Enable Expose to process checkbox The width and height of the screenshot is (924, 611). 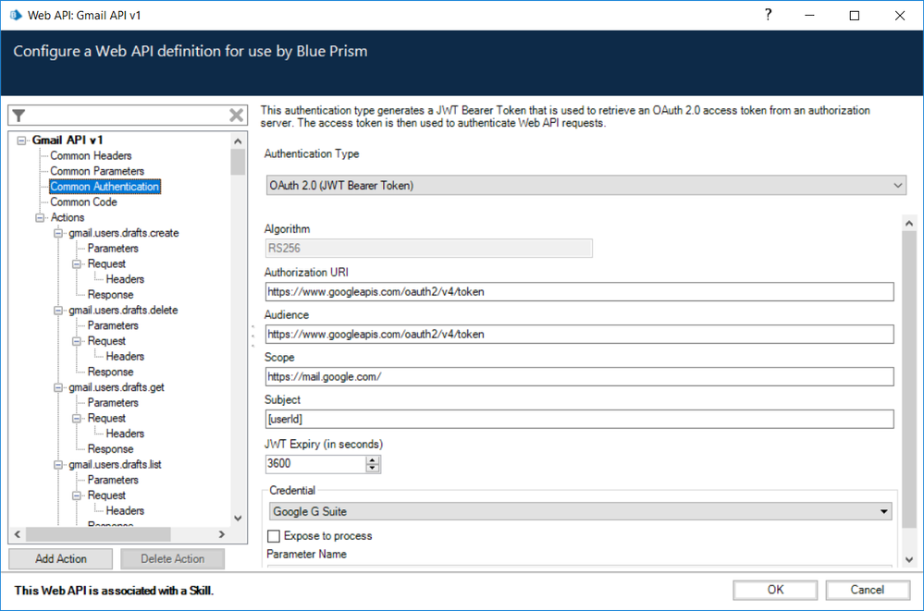pos(274,536)
